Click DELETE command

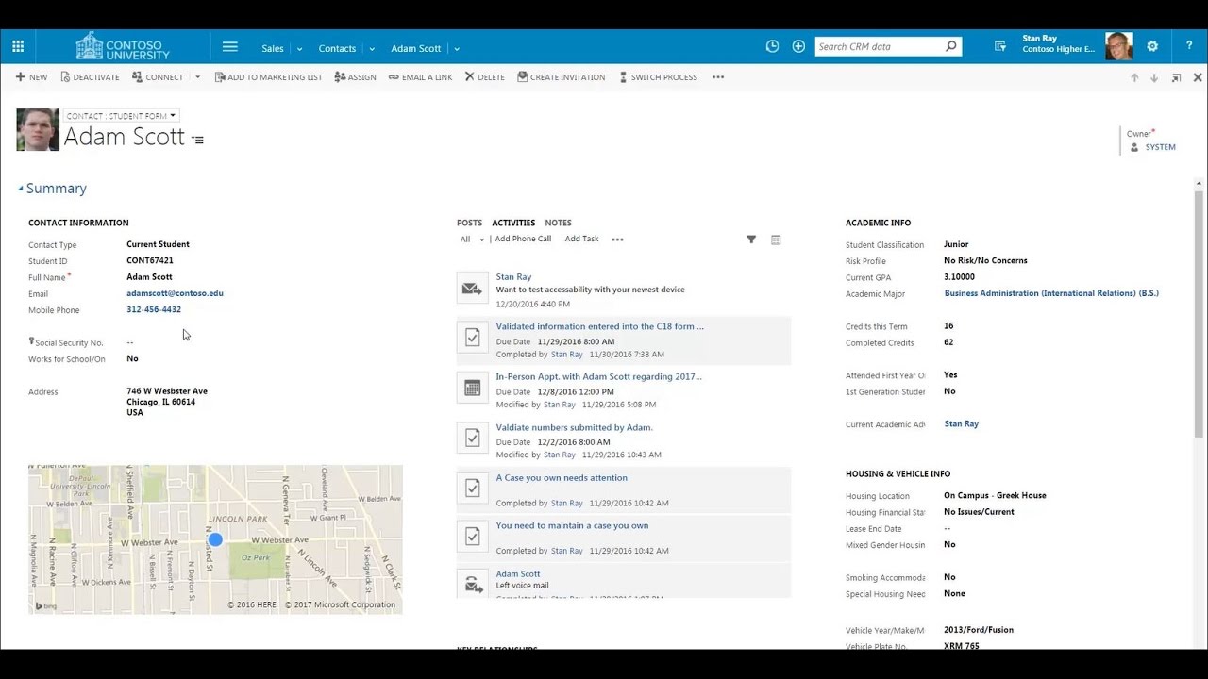[x=484, y=77]
